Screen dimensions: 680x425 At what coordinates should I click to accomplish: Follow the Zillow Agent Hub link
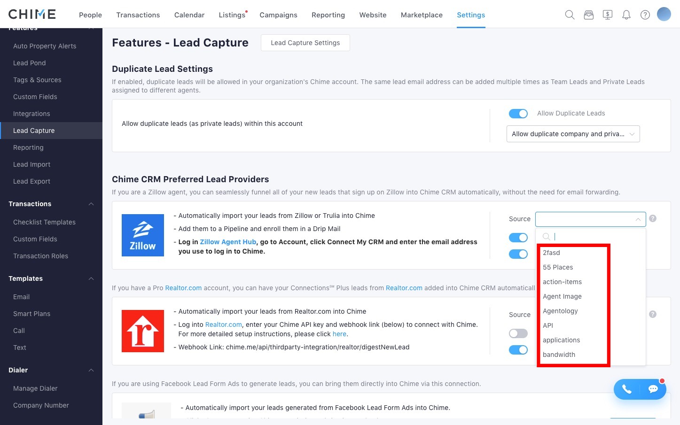point(228,242)
